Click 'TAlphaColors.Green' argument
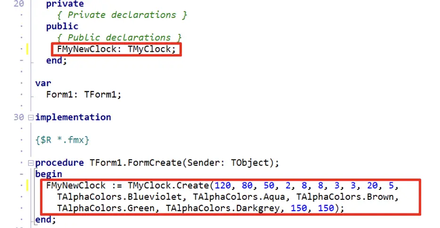 tap(106, 208)
